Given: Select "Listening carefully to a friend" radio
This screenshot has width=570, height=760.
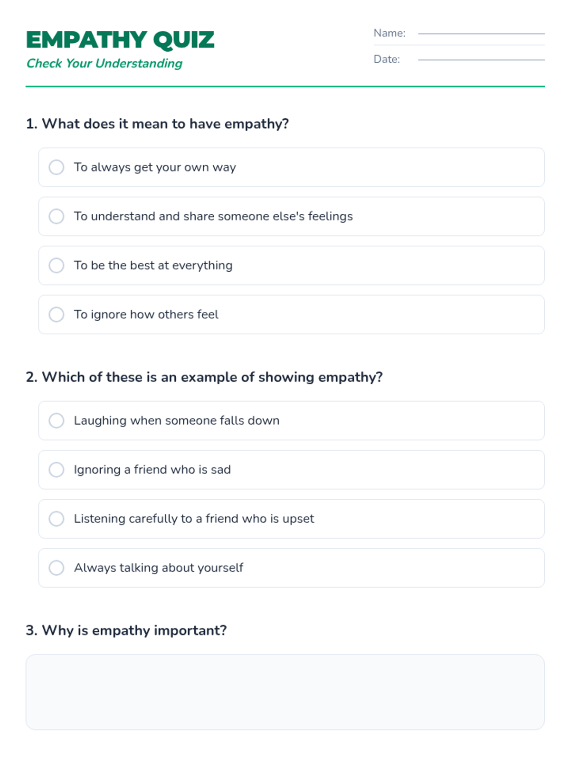Looking at the screenshot, I should pyautogui.click(x=57, y=519).
